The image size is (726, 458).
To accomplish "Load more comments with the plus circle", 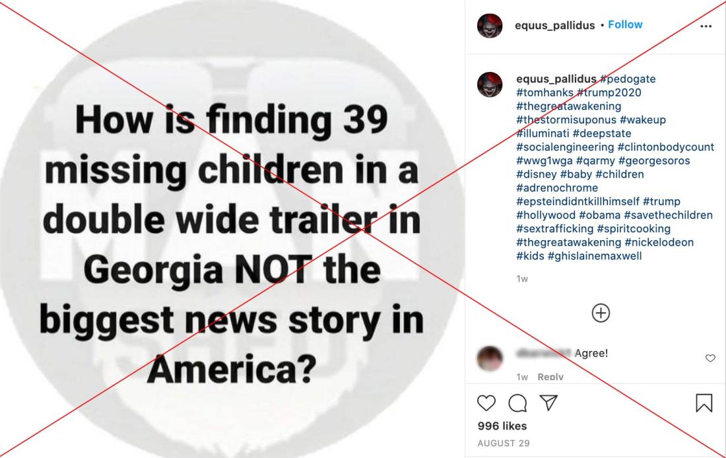I will coord(601,313).
